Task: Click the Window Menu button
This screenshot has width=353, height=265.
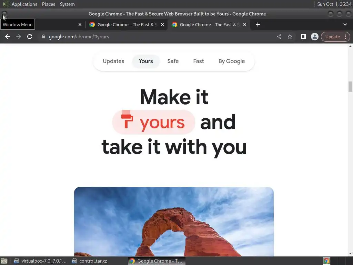Action: [x=4, y=14]
